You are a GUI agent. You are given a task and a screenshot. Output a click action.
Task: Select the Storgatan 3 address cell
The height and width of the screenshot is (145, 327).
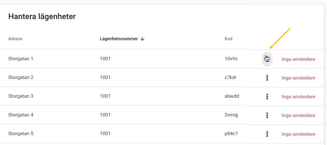click(21, 96)
